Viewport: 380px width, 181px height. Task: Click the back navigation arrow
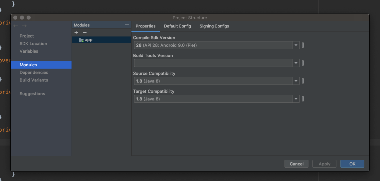coord(16,26)
